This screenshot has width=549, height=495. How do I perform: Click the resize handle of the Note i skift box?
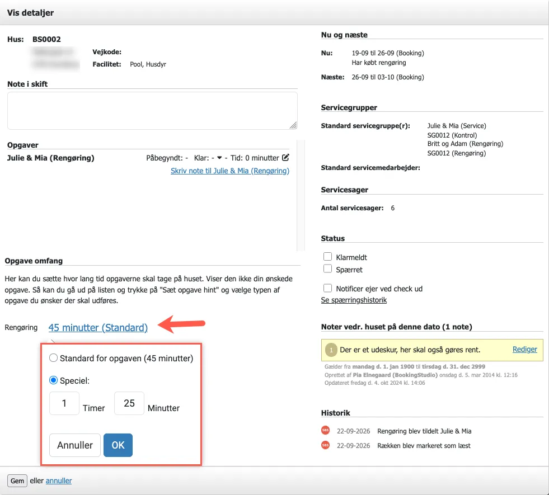[x=293, y=125]
